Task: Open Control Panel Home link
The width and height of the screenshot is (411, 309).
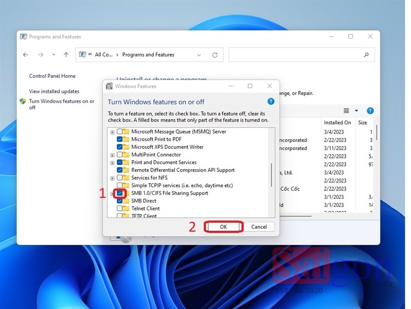Action: point(52,76)
